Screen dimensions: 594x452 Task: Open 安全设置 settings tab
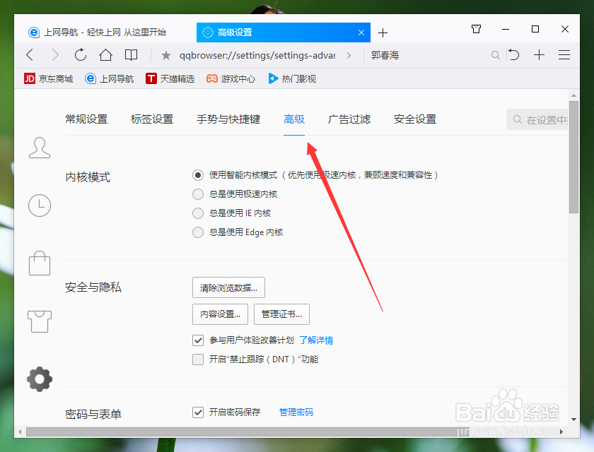415,119
